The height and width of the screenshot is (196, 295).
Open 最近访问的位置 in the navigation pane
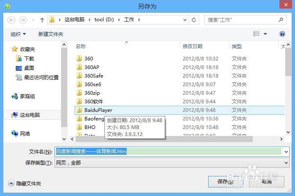click(37, 77)
